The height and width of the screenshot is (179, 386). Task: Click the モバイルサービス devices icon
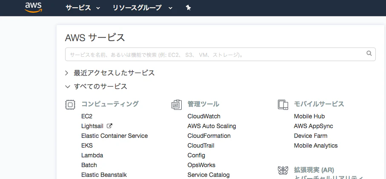(283, 105)
